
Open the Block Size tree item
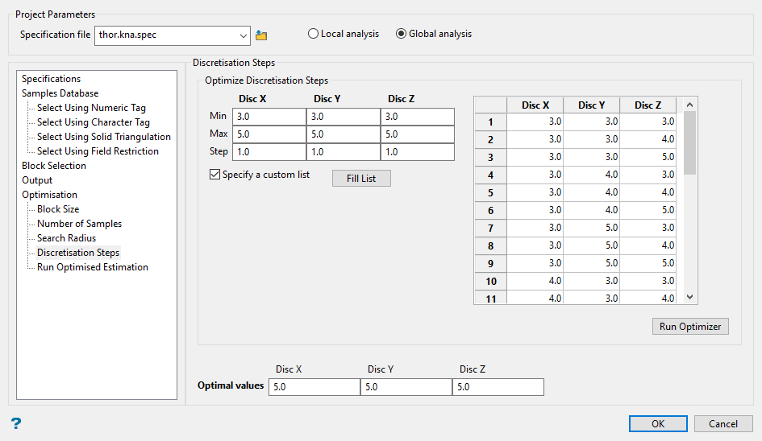[58, 209]
